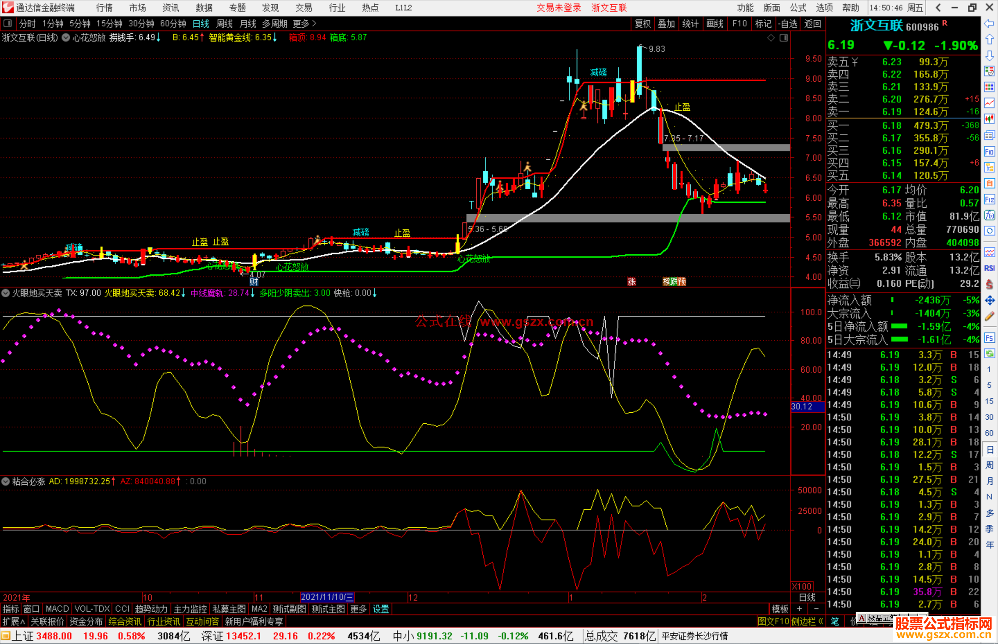Select weekly 周 period in sidebar
The image size is (998, 644).
coord(989,465)
